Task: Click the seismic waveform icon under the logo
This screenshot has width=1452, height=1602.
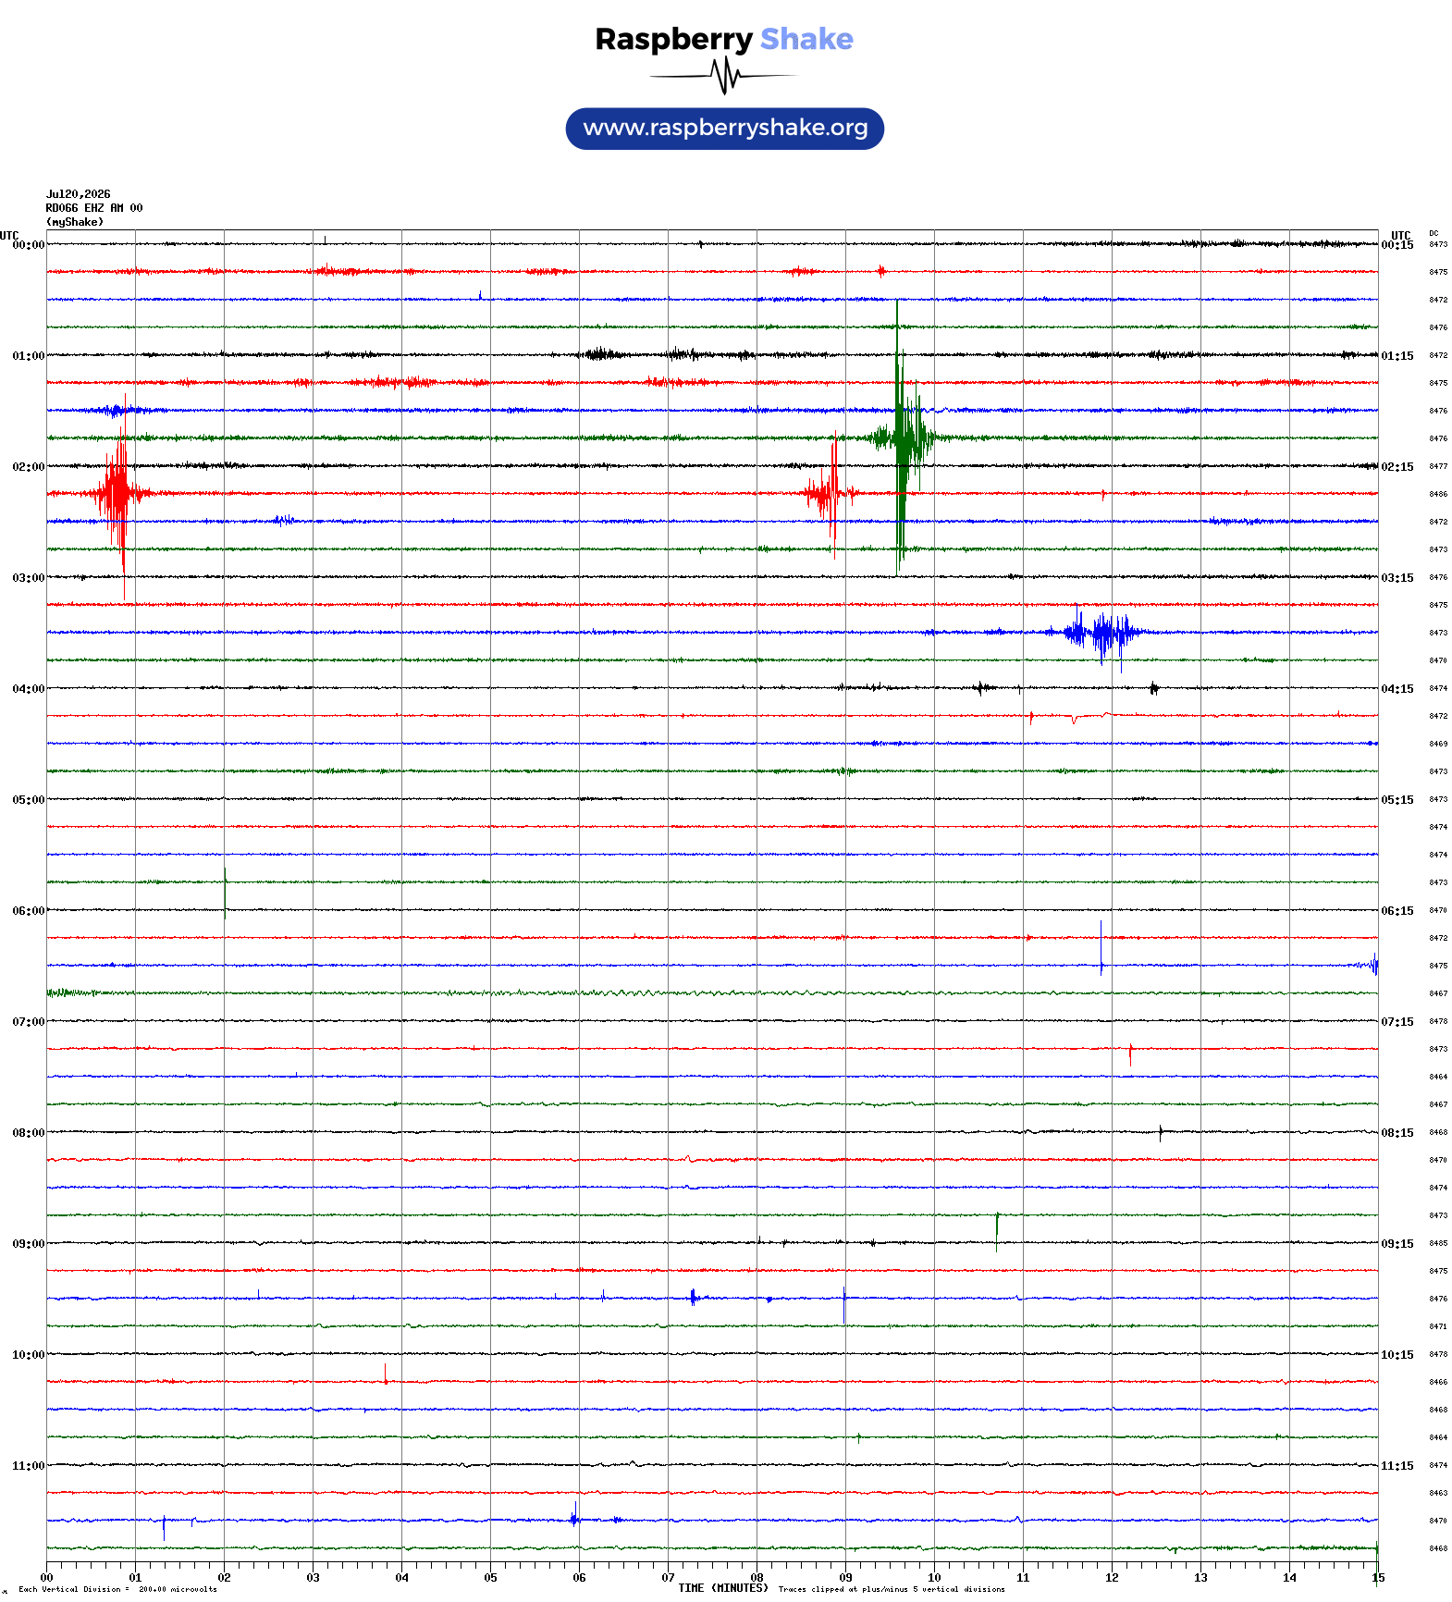Action: pyautogui.click(x=723, y=76)
